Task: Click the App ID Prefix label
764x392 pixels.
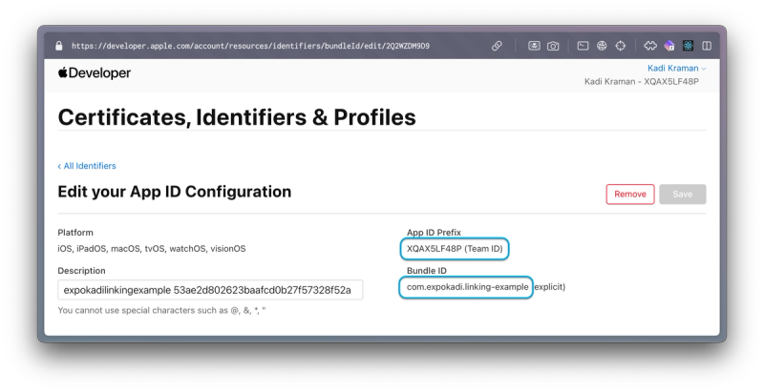Action: pyautogui.click(x=434, y=233)
